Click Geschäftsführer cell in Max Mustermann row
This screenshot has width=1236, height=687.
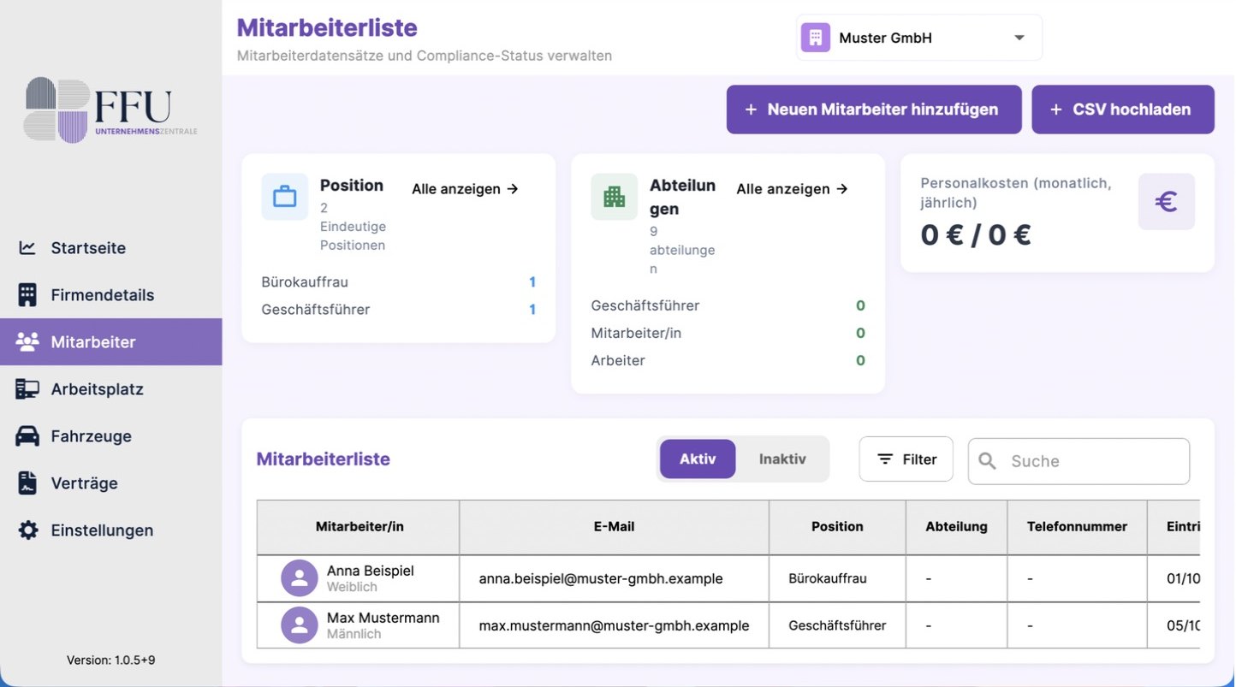837,625
